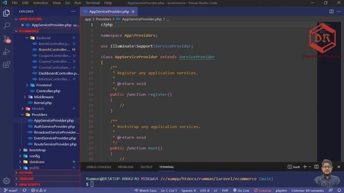This screenshot has height=193, width=344.
Task: Close AppServiceProvider.php in Open Editors
Action: 23,25
